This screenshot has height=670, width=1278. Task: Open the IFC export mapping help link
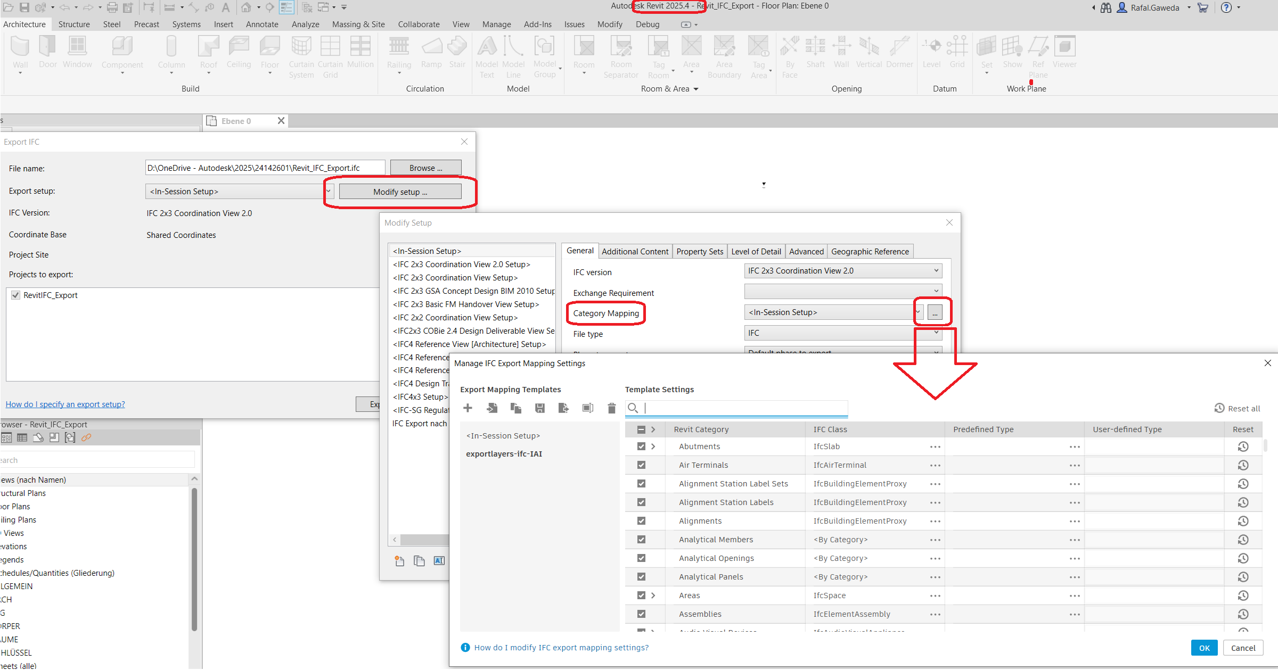[561, 648]
